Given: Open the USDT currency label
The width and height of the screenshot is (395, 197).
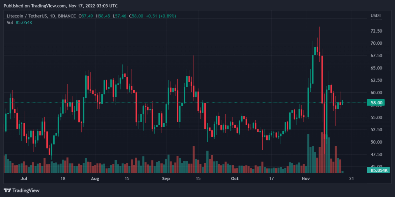Looking at the screenshot, I should pyautogui.click(x=376, y=15).
